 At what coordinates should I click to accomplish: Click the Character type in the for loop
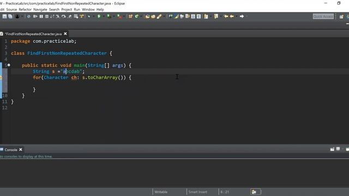pos(56,77)
